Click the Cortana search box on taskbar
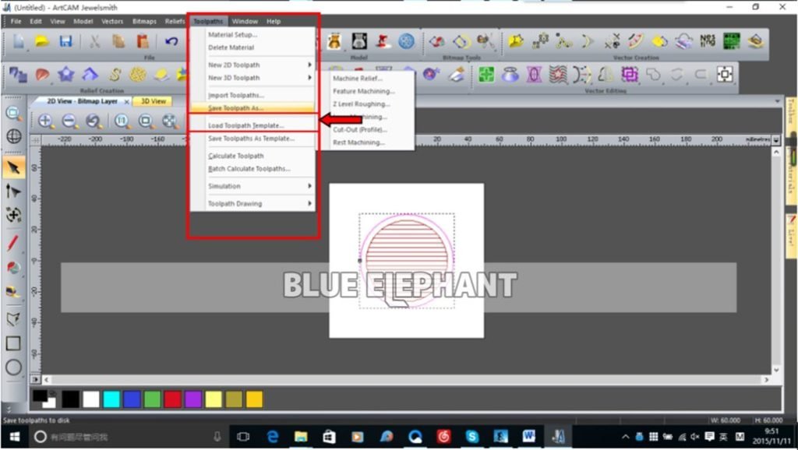The width and height of the screenshot is (798, 450). 127,436
